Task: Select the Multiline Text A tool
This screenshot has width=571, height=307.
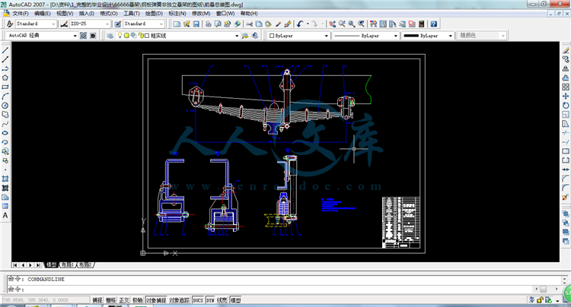Action: tap(5, 216)
